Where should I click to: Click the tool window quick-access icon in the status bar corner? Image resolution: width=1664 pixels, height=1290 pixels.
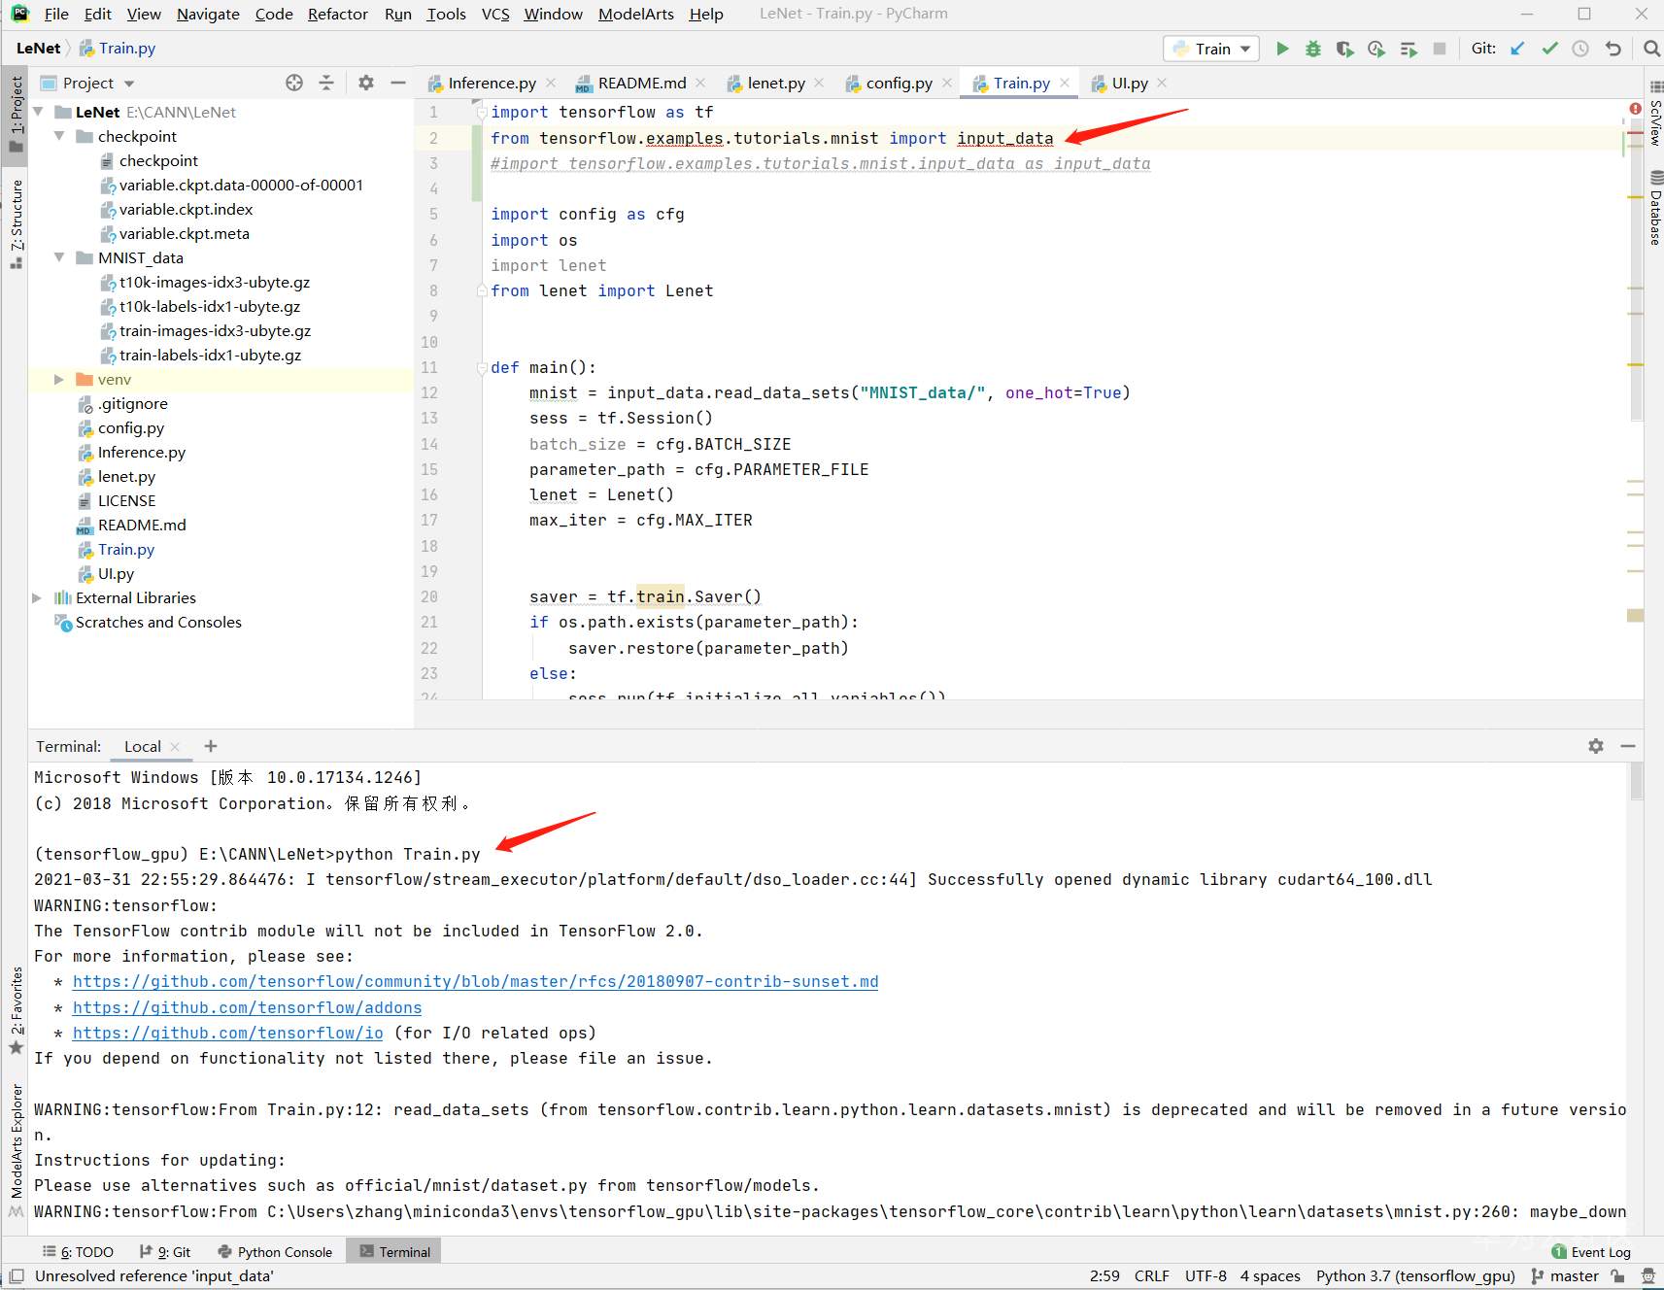(x=17, y=1276)
